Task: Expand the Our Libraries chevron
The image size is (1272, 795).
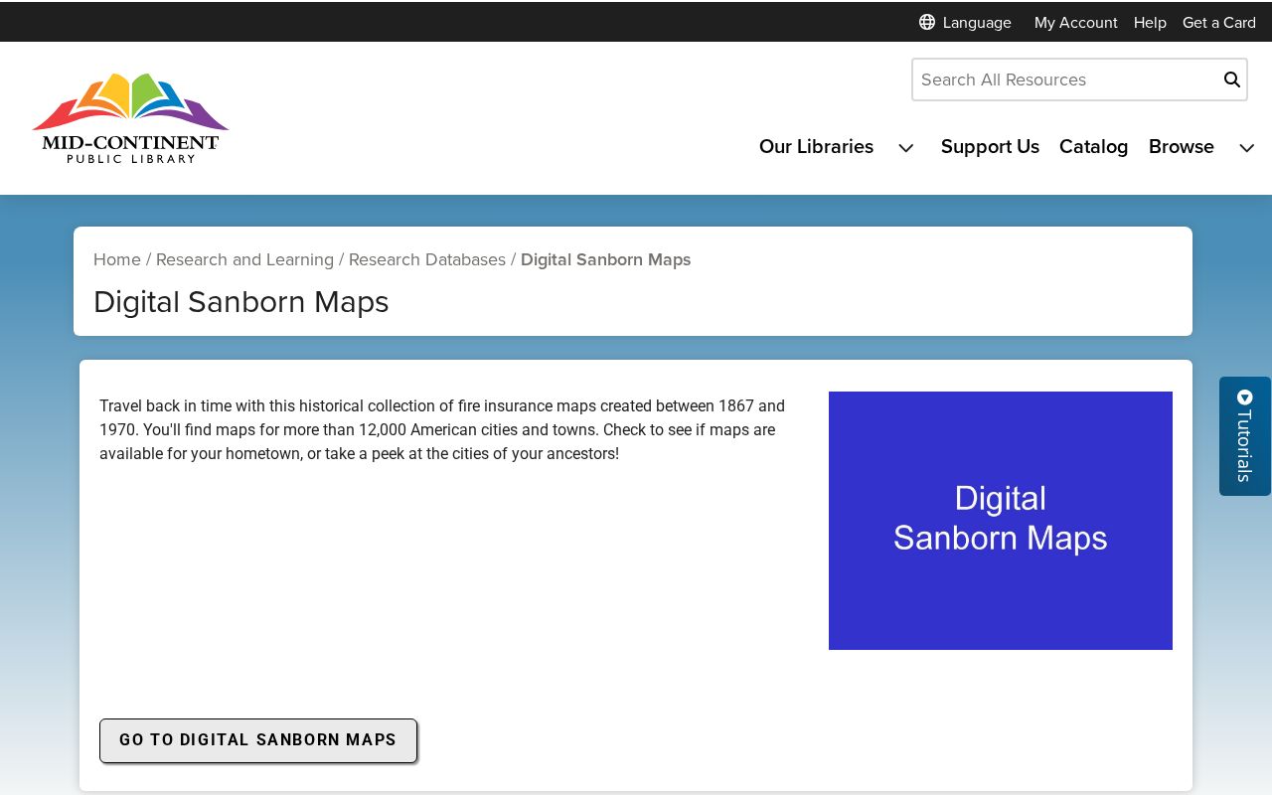Action: click(906, 148)
